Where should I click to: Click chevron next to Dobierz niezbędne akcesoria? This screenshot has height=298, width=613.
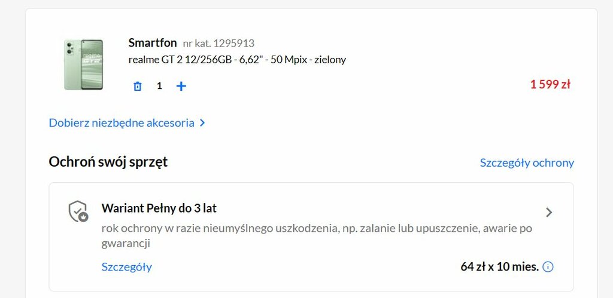[202, 123]
